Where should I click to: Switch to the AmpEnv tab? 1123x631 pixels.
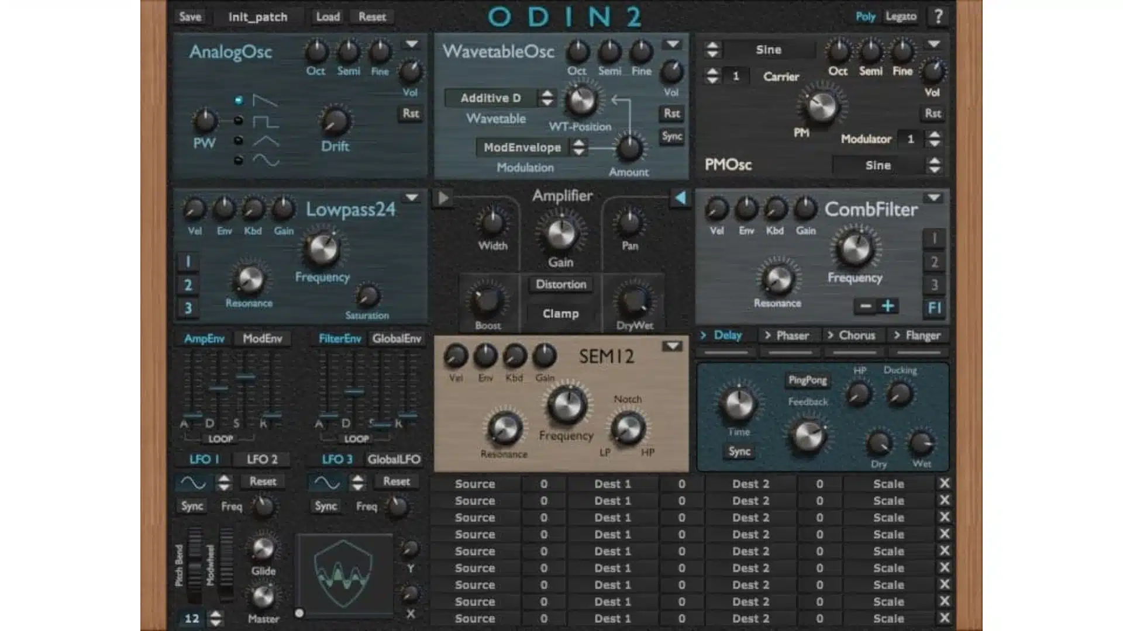(x=204, y=338)
